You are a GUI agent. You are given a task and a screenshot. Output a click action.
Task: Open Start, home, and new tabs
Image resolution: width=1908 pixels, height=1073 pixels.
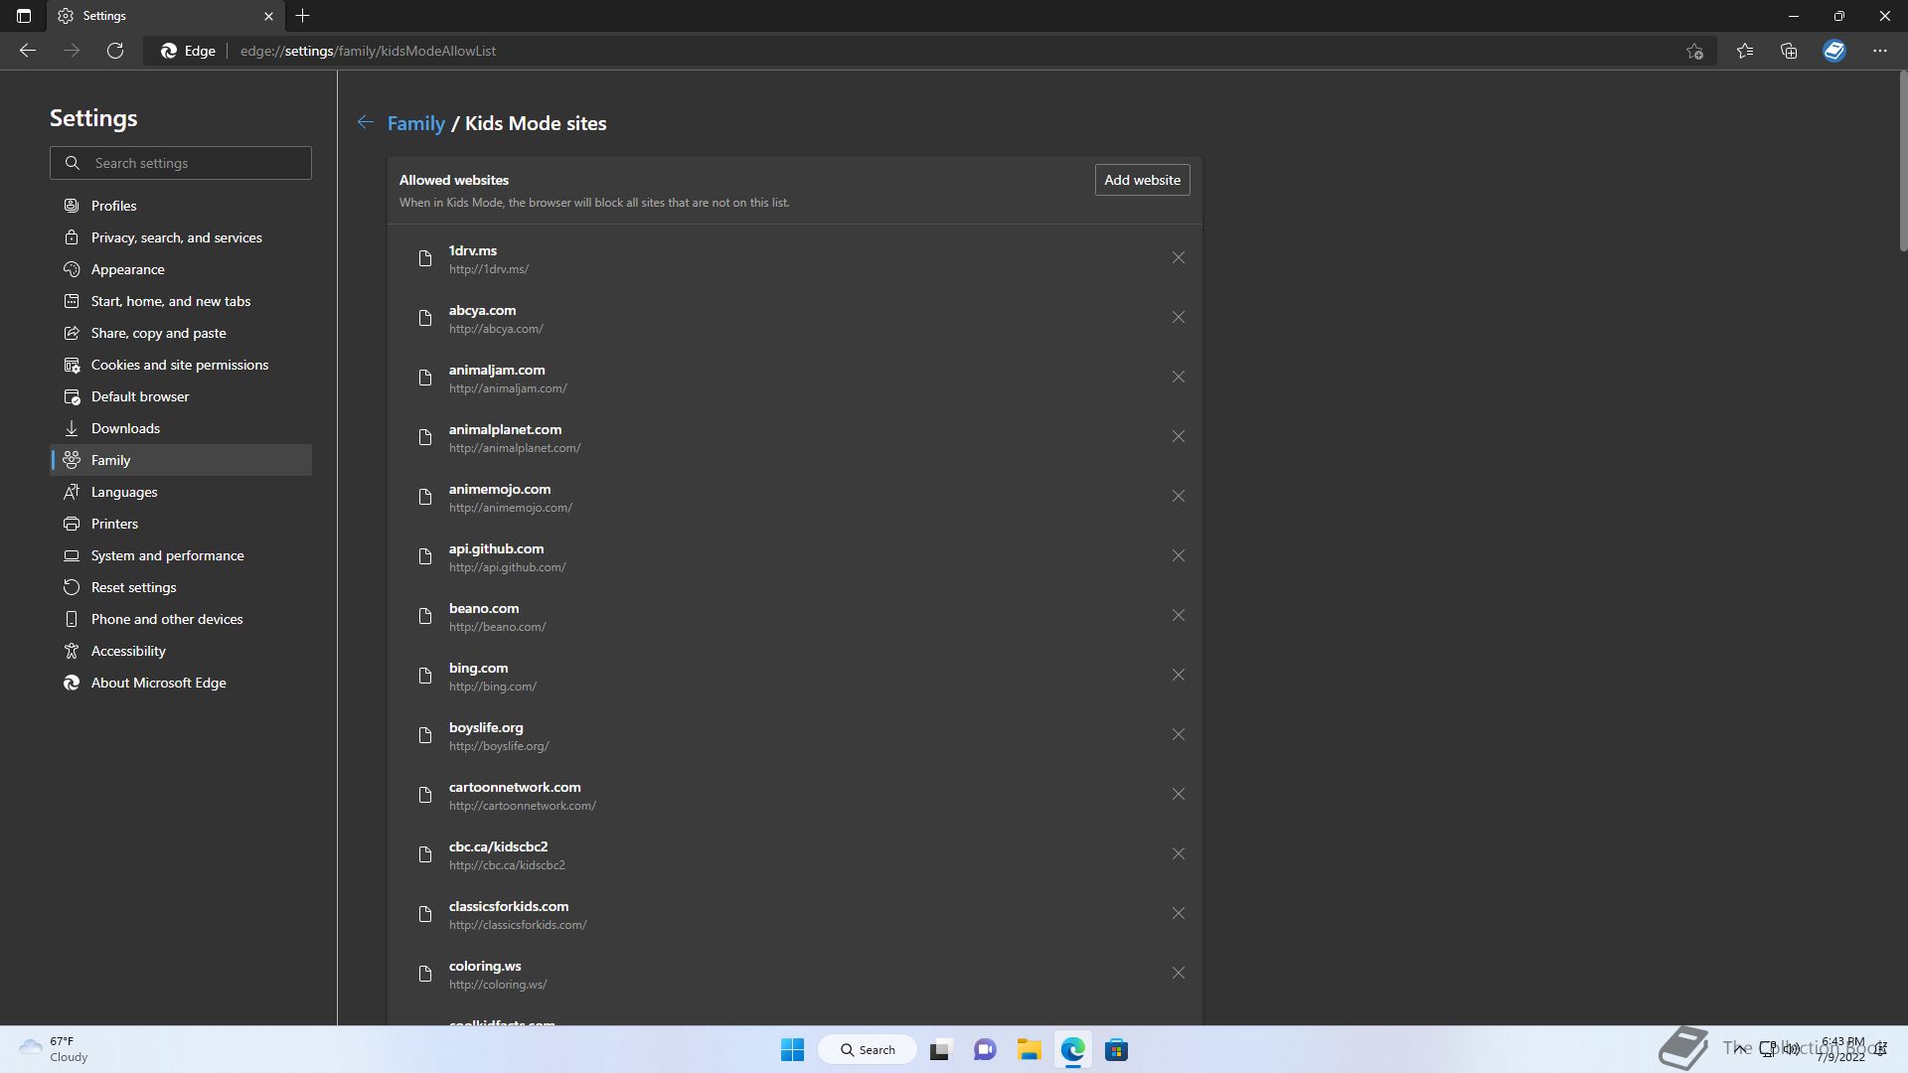[x=181, y=301]
